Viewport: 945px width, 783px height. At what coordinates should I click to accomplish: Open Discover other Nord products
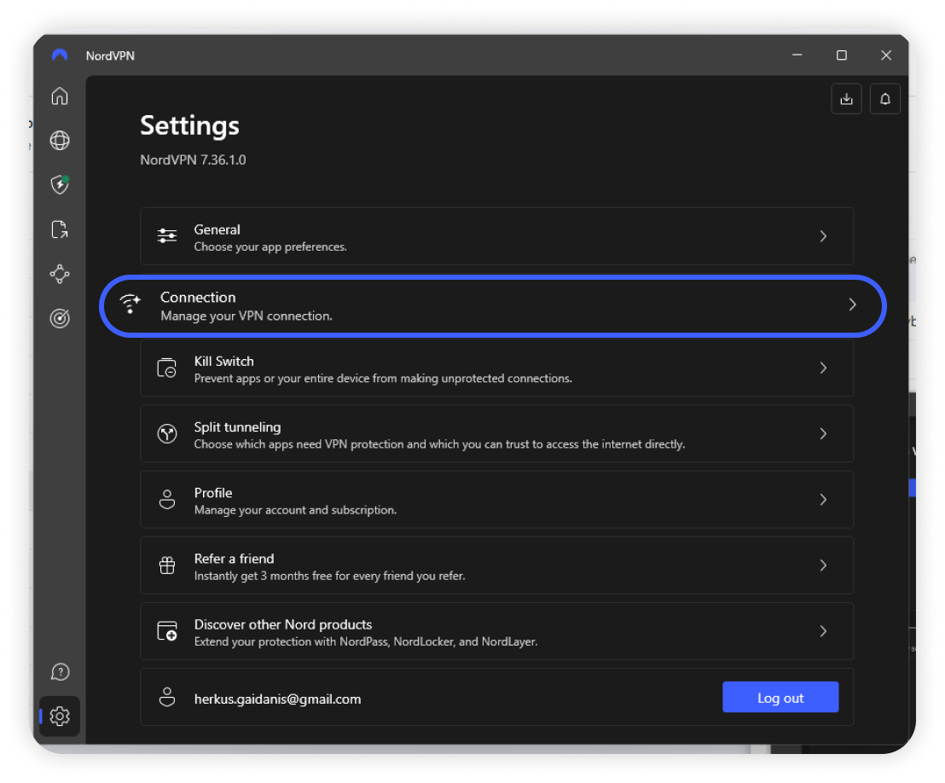496,631
